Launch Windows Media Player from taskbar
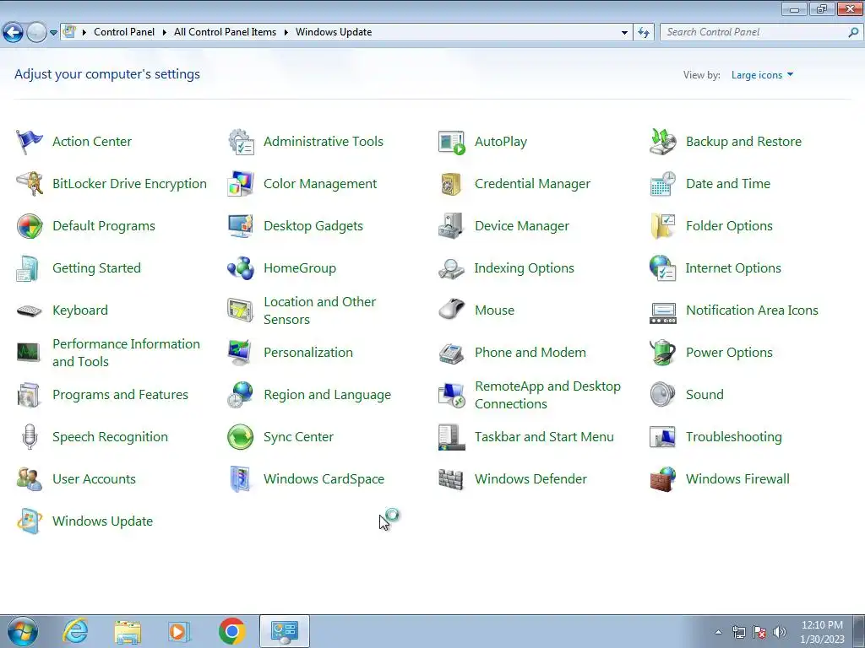 (x=179, y=631)
